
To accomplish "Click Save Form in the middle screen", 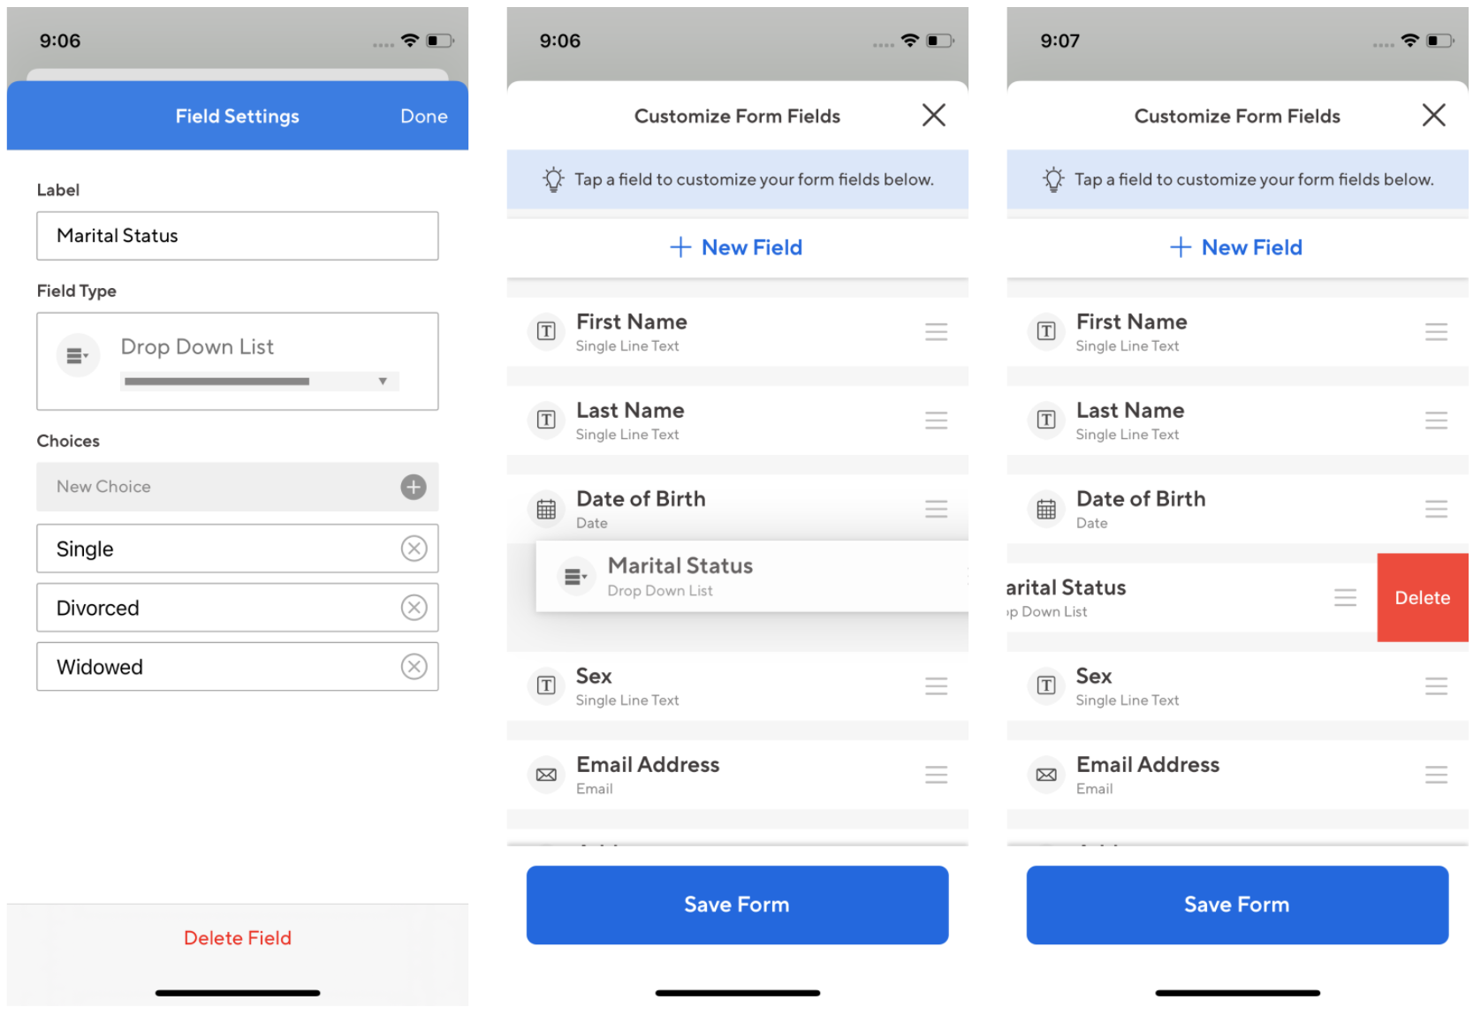I will pos(737,905).
